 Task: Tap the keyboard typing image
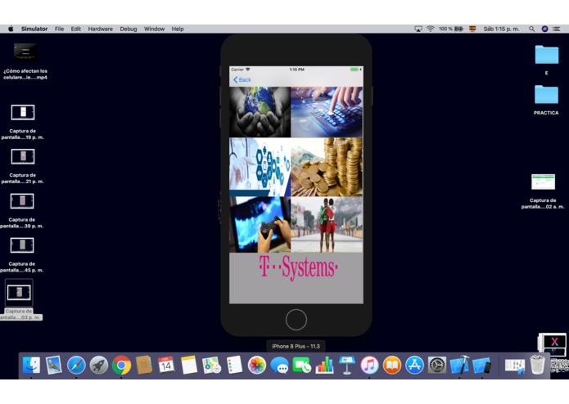point(327,112)
